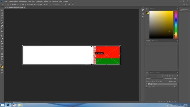The height and width of the screenshot is (107, 190).
Task: Open the Windows Start button
Action: tap(2, 105)
